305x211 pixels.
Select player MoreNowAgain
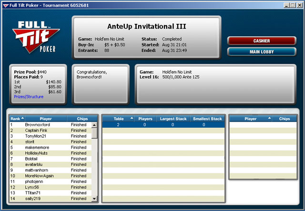click(51, 176)
